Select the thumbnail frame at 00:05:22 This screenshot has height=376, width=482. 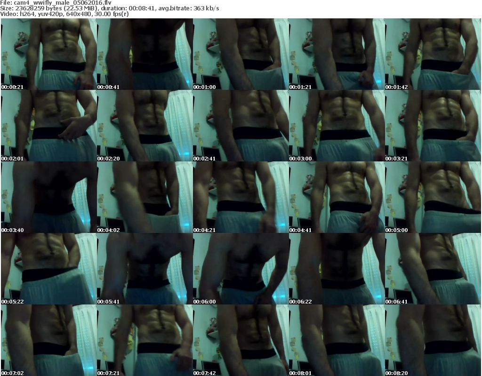(x=48, y=269)
